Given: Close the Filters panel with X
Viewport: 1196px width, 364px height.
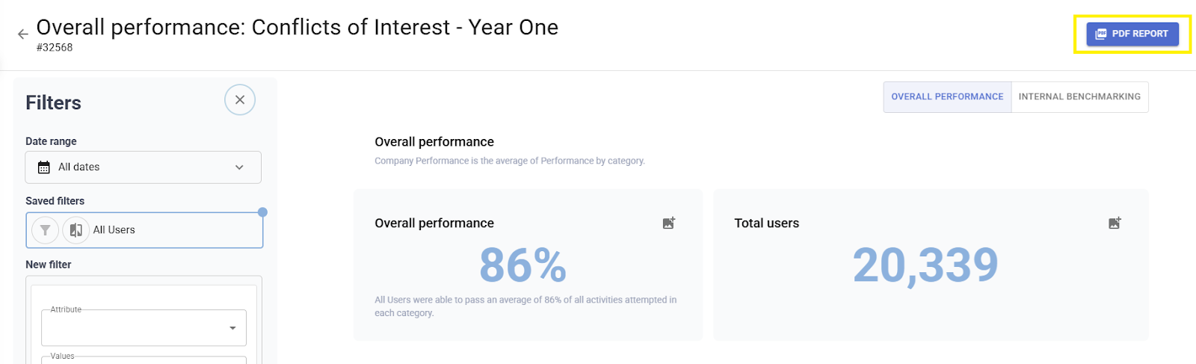Looking at the screenshot, I should [x=240, y=99].
